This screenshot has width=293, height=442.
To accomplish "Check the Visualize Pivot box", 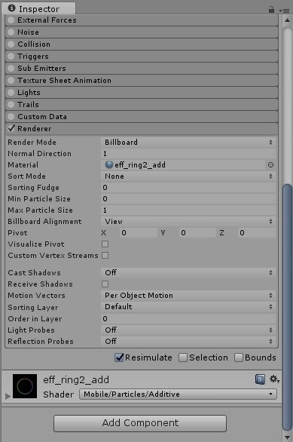I will click(x=105, y=244).
